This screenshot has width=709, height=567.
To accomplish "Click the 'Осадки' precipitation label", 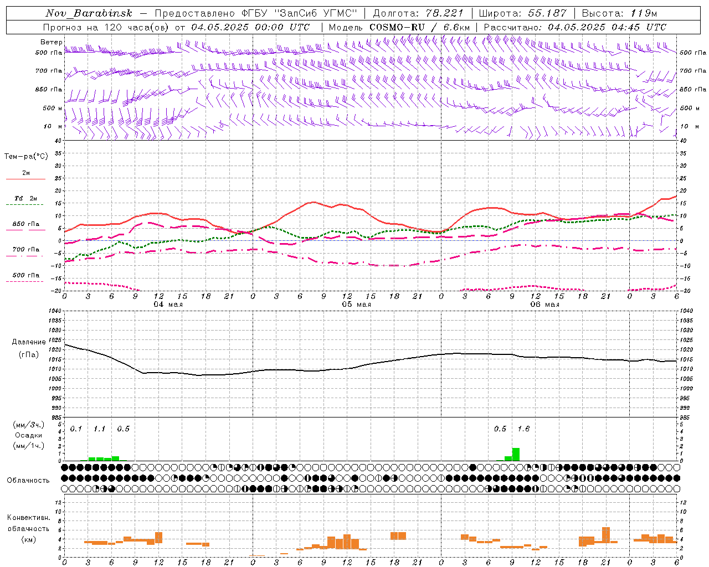I will [29, 435].
